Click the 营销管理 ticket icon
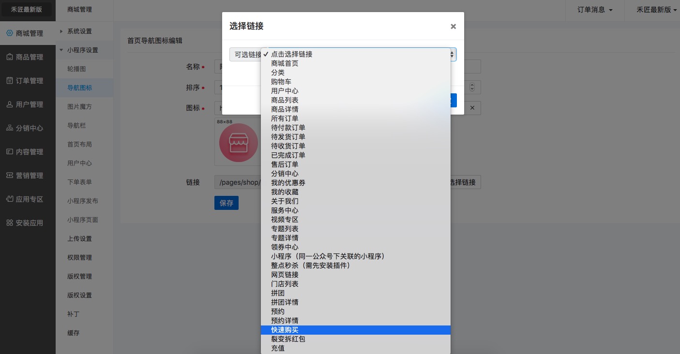Image resolution: width=680 pixels, height=354 pixels. (9, 176)
